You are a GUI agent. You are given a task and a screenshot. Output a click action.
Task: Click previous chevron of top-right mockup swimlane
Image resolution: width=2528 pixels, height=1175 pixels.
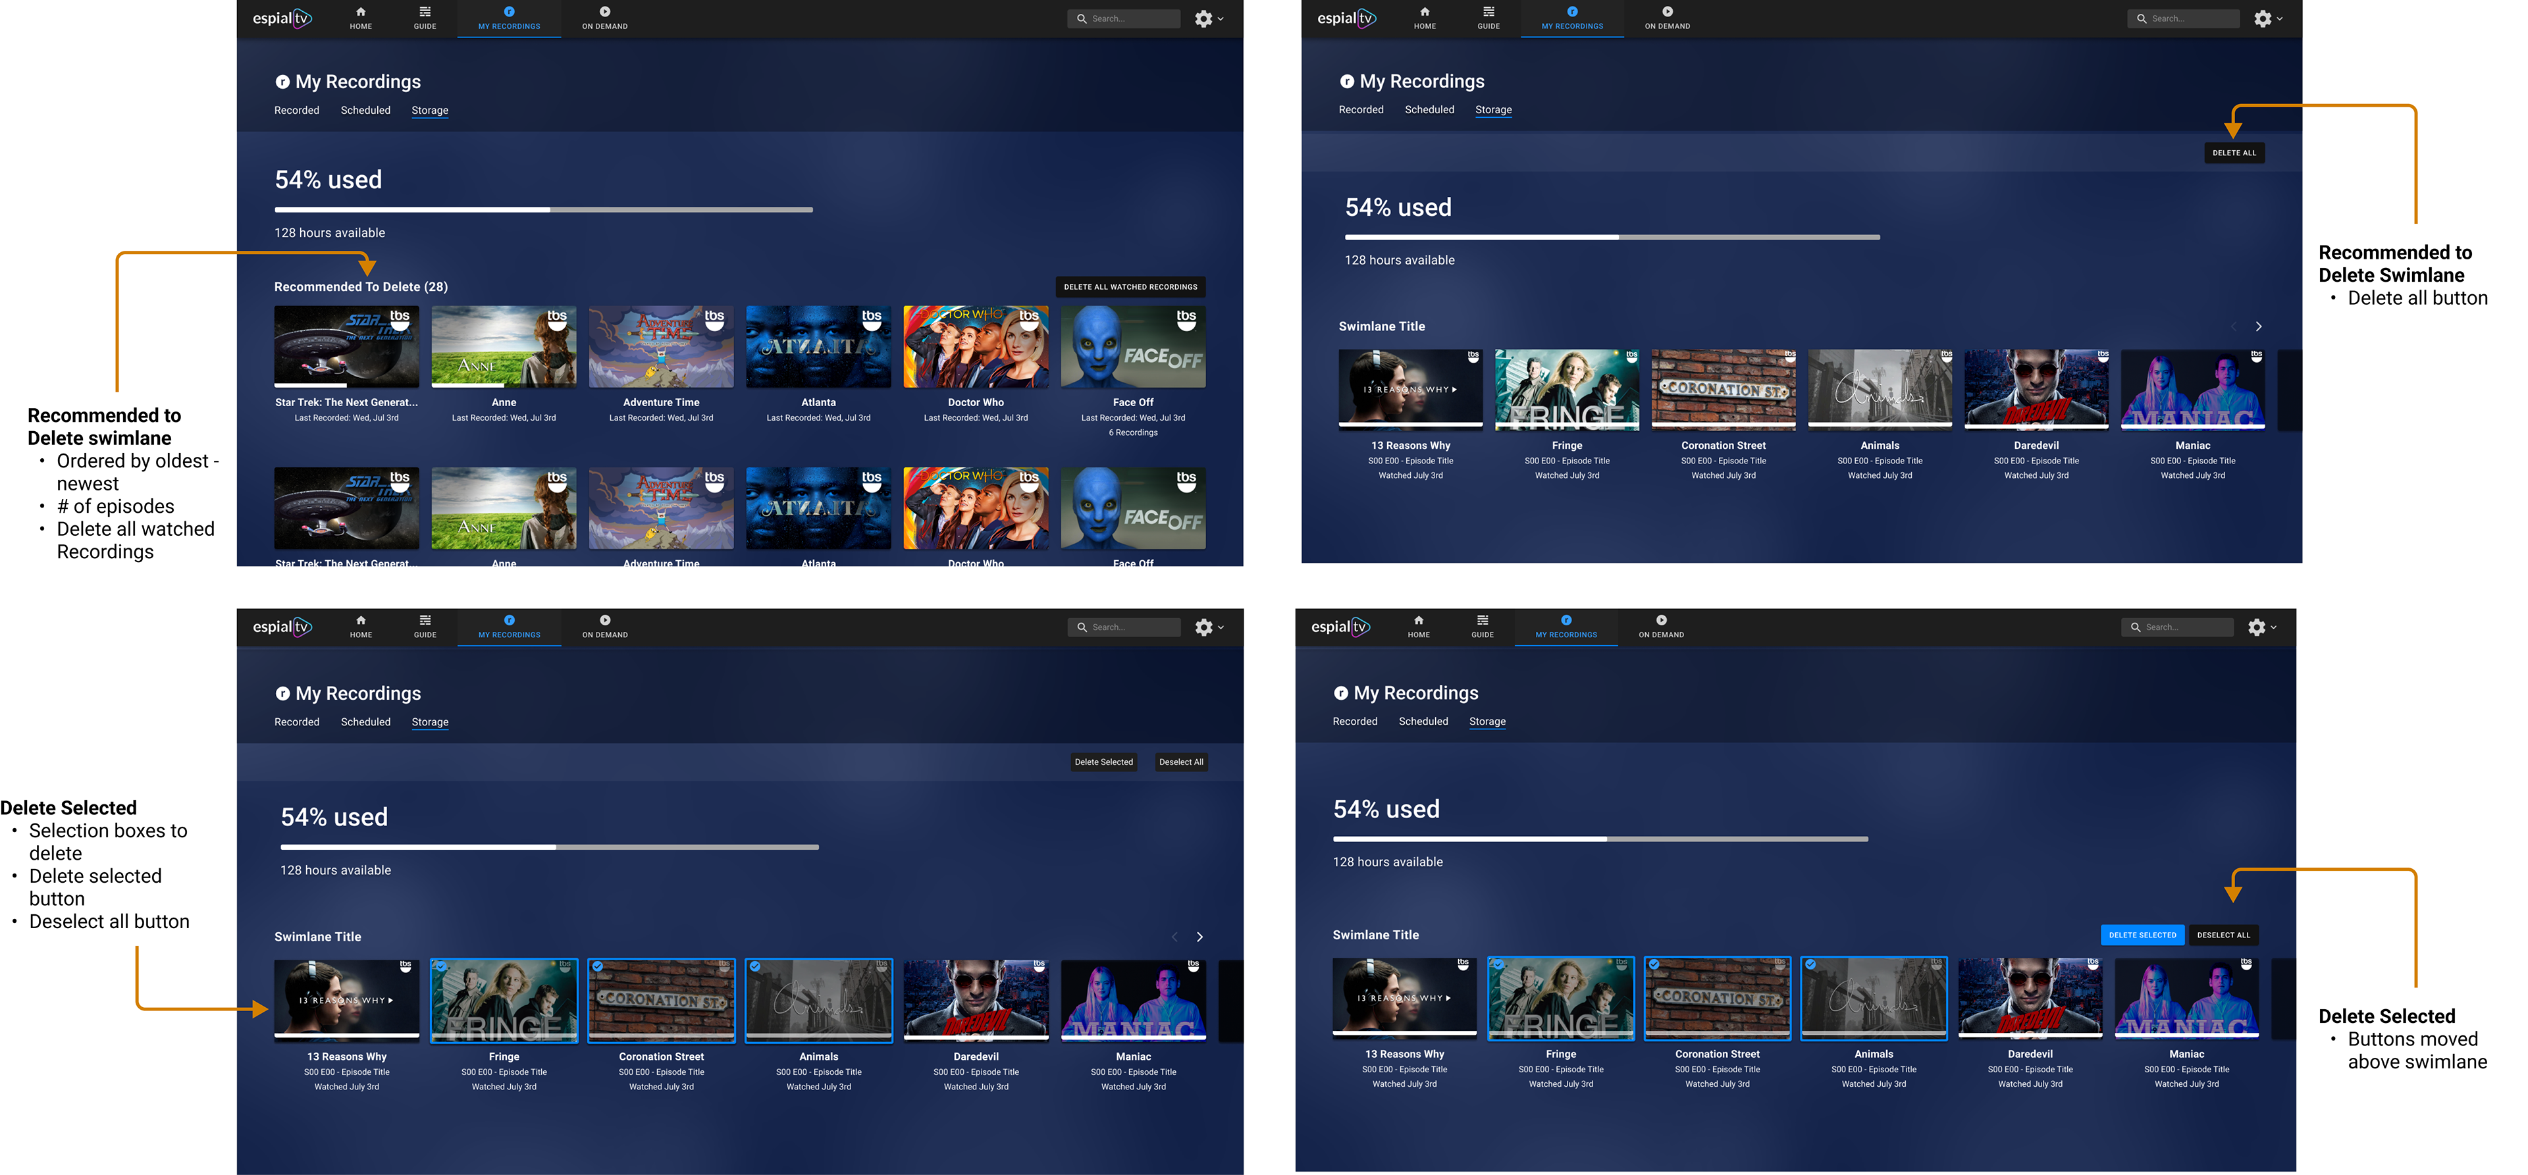tap(2234, 327)
